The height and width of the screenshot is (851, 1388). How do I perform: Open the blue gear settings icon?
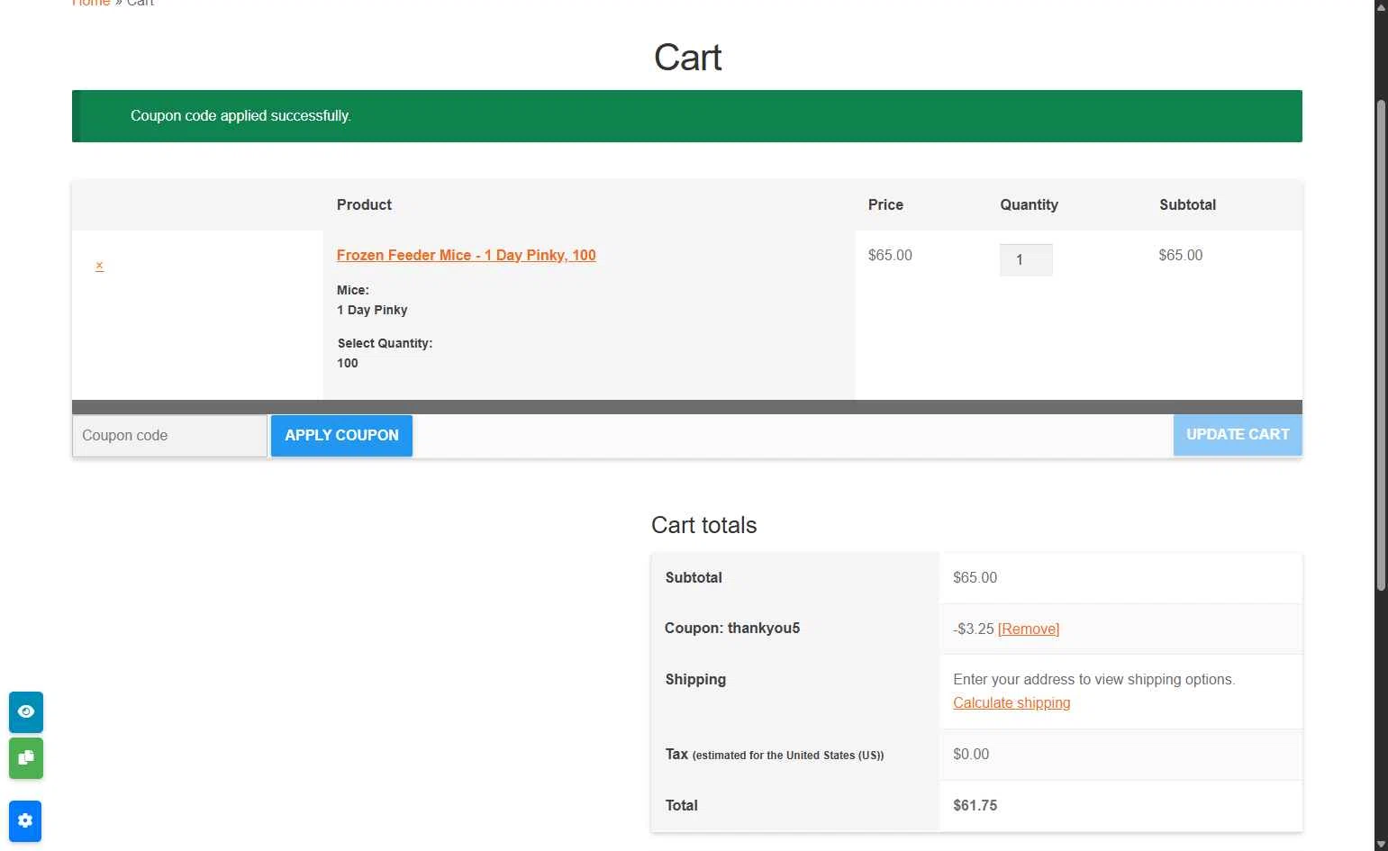25,820
